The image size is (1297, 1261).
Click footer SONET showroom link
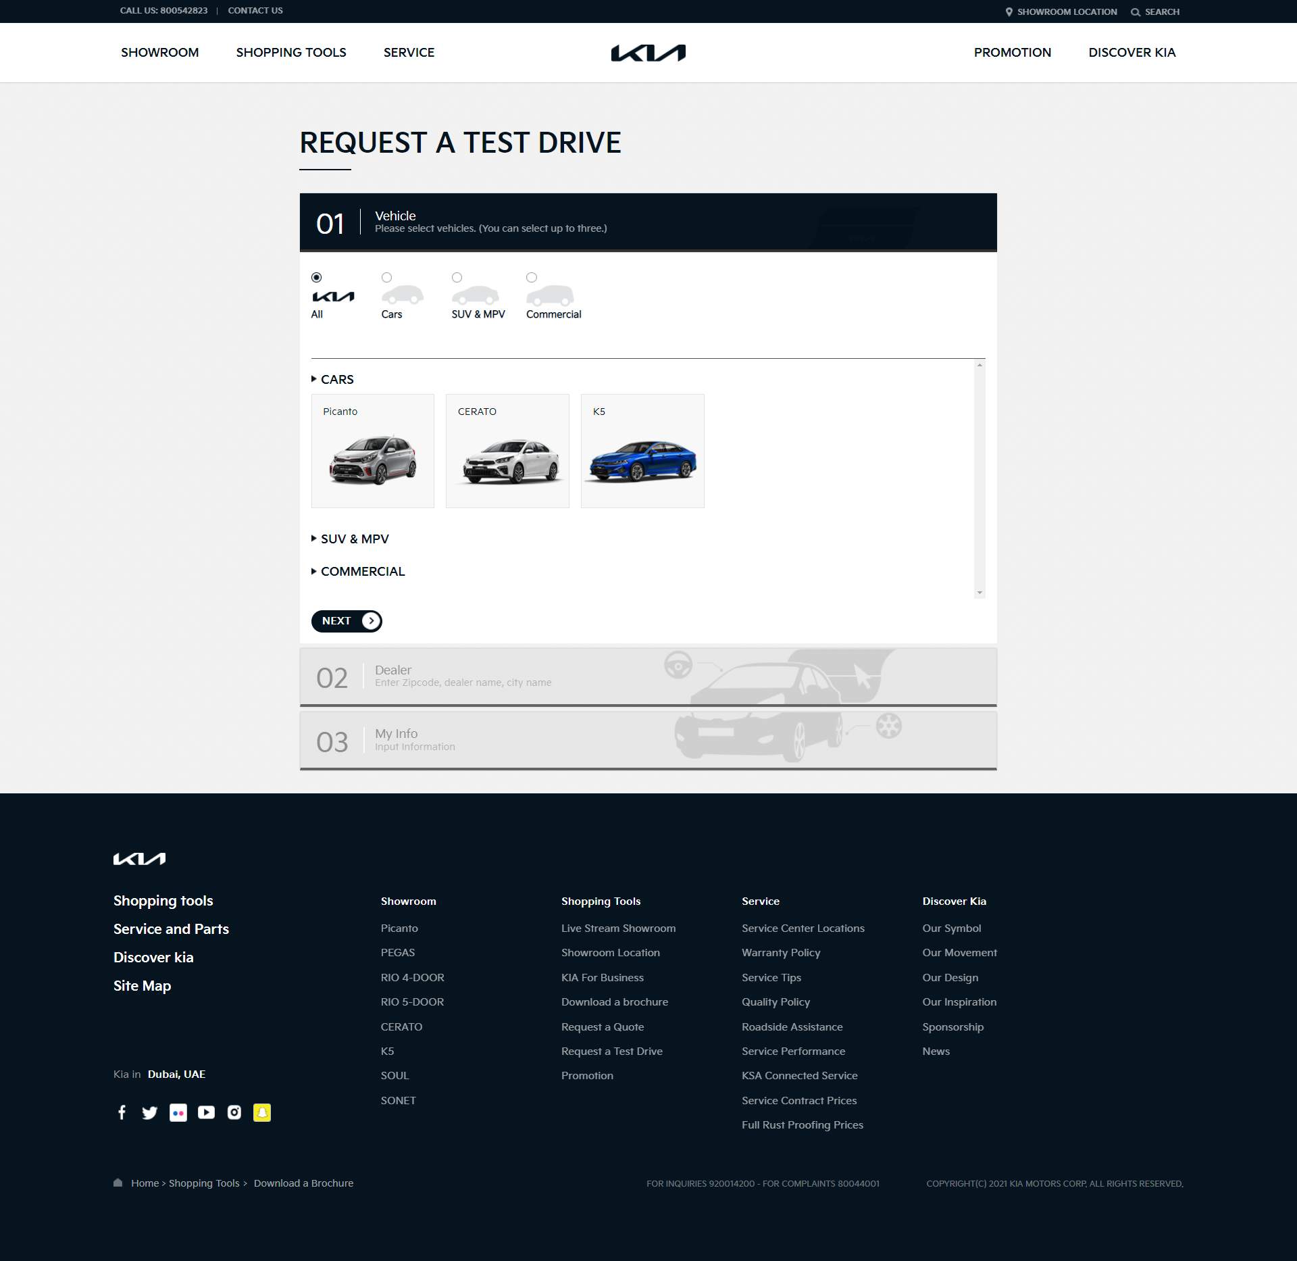tap(398, 1100)
